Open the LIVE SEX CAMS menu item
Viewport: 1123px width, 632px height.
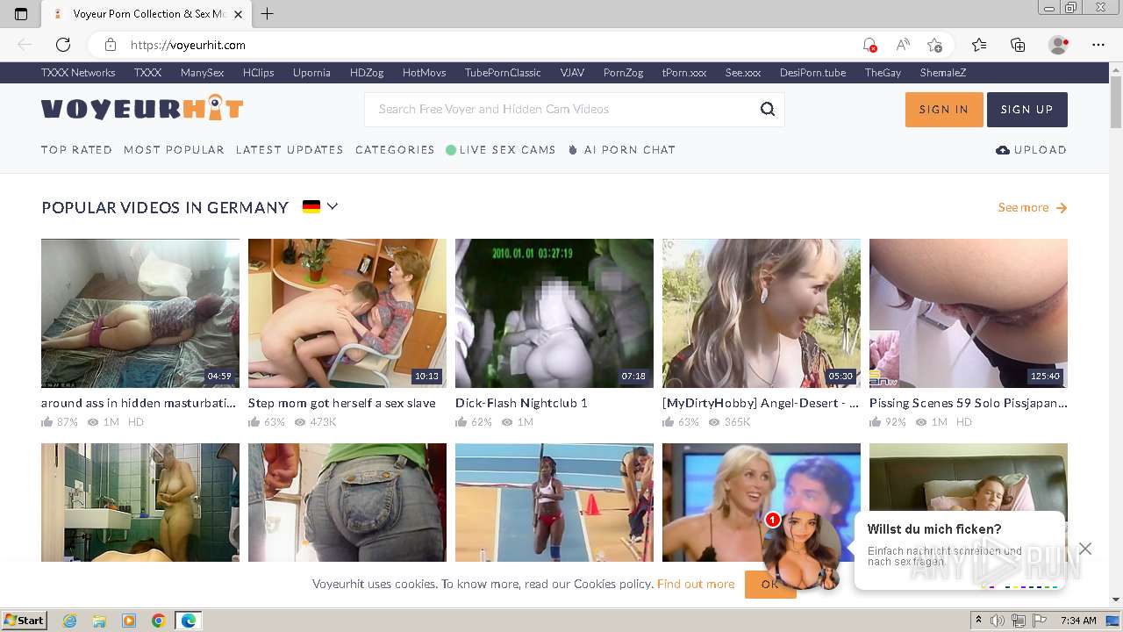[x=501, y=150]
